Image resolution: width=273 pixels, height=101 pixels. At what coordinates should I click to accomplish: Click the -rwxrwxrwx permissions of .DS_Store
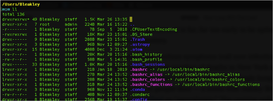click(x=15, y=34)
